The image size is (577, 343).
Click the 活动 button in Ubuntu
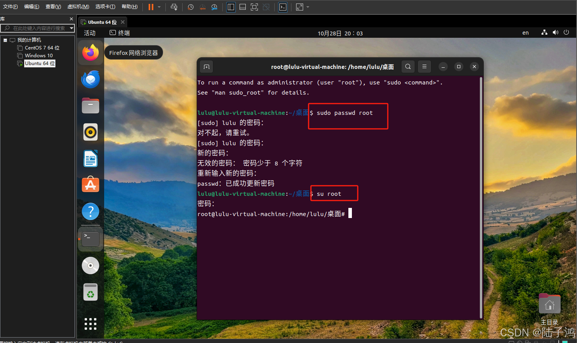point(90,33)
